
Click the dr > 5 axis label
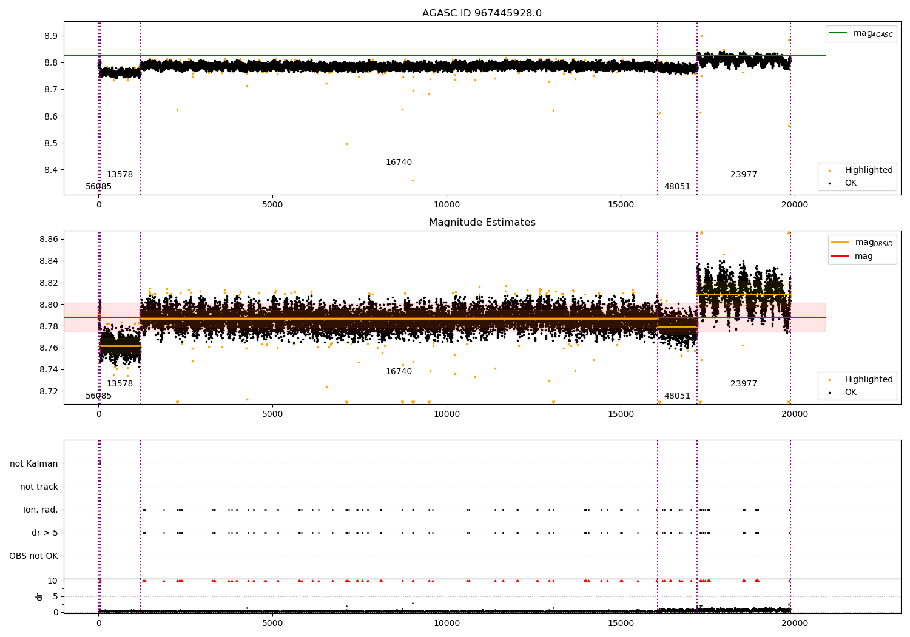(x=45, y=533)
